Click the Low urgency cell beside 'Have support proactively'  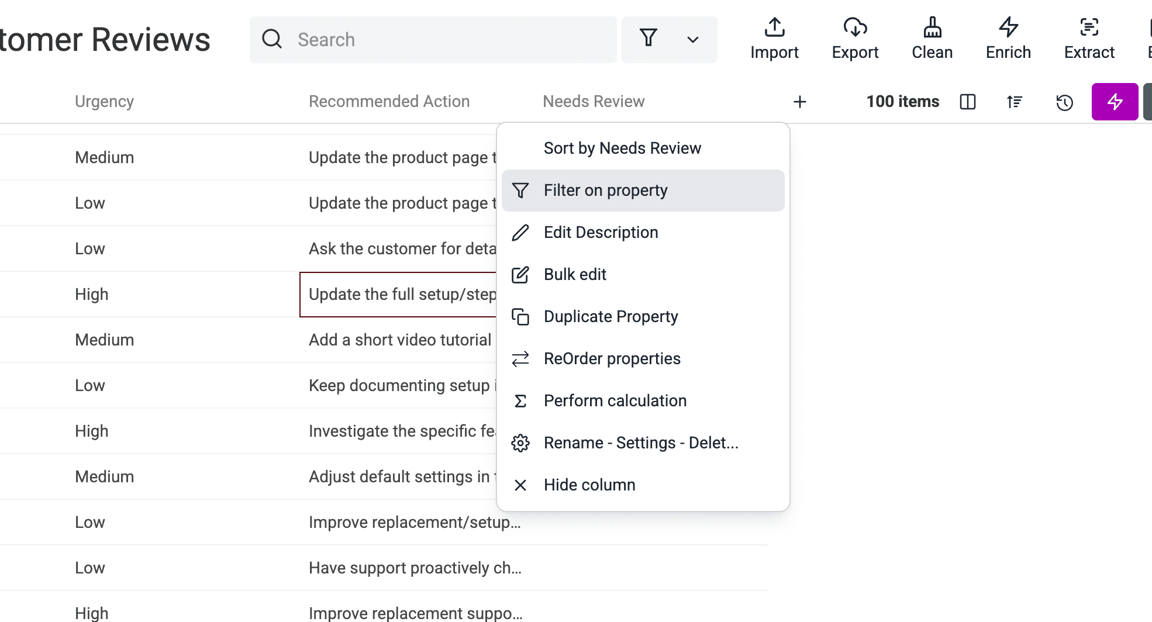[x=90, y=568]
